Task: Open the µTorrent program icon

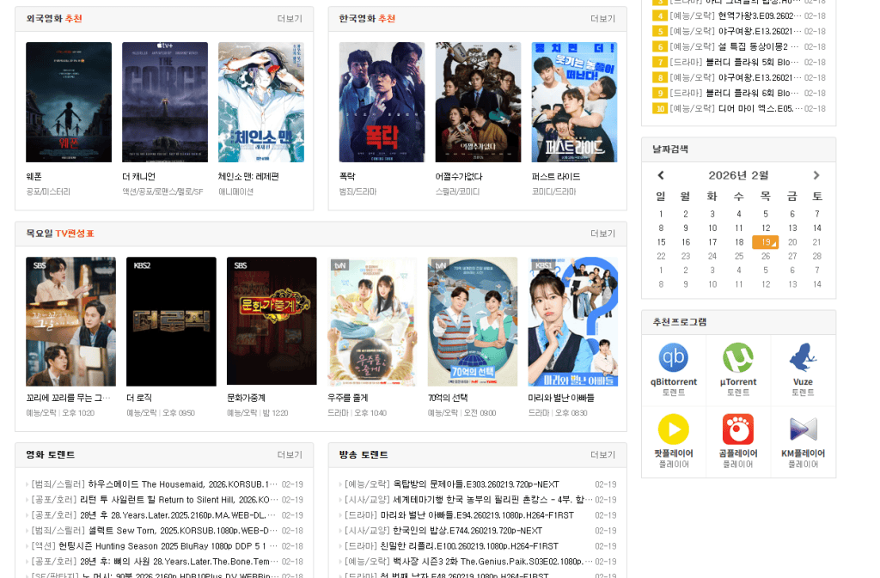Action: pyautogui.click(x=738, y=357)
